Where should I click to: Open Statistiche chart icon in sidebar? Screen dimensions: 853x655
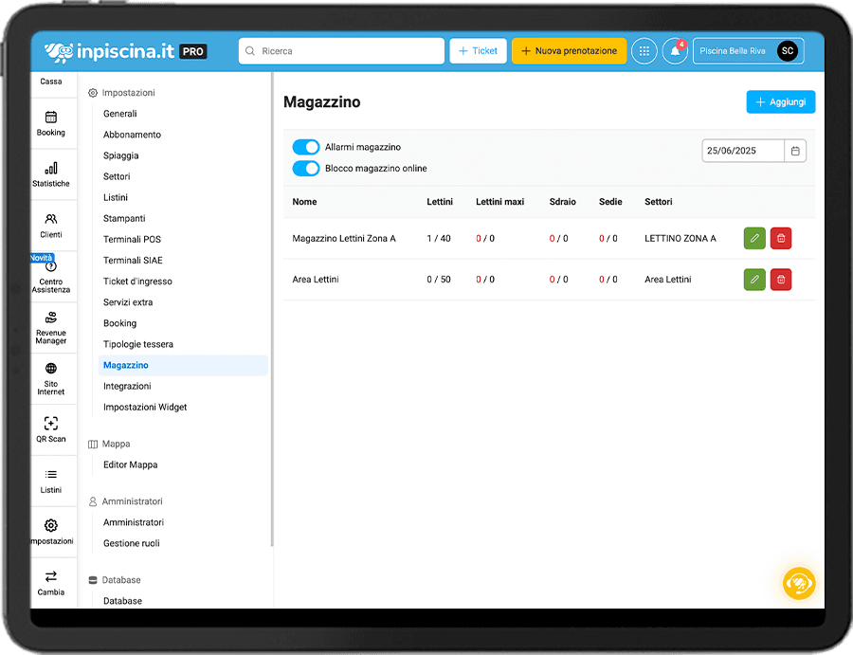[x=51, y=169]
